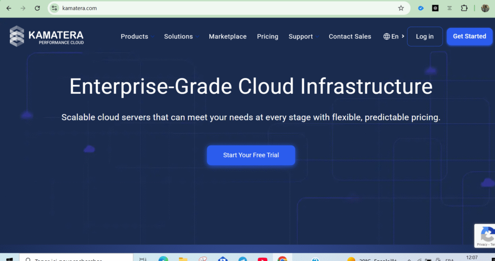Click the Log in button
The width and height of the screenshot is (495, 261).
(424, 36)
